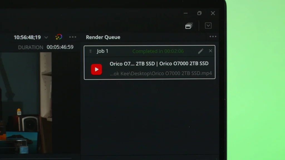Remove Job 1 from the render queue

[x=210, y=51]
